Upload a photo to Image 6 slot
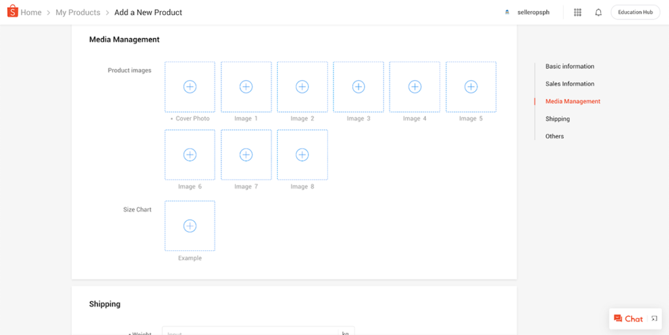This screenshot has width=669, height=335. [189, 154]
